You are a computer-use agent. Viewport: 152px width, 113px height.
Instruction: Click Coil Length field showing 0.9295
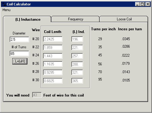(x=53, y=72)
